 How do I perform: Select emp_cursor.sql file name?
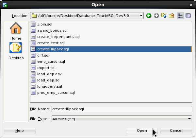[51, 61]
